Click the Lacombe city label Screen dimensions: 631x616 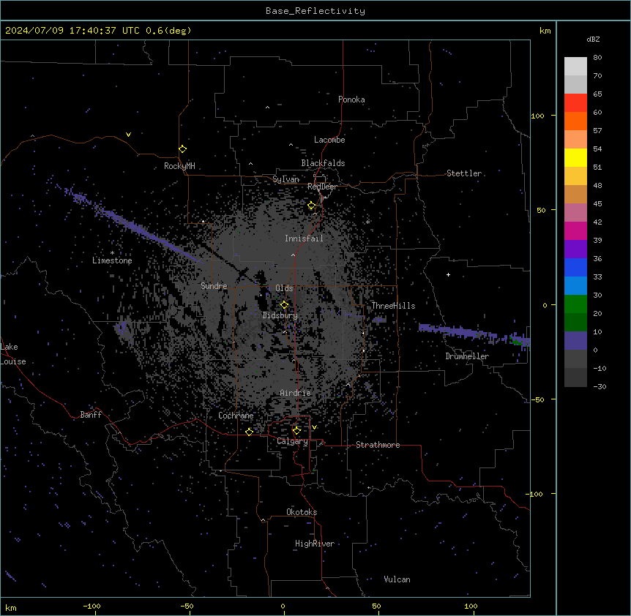tap(329, 140)
